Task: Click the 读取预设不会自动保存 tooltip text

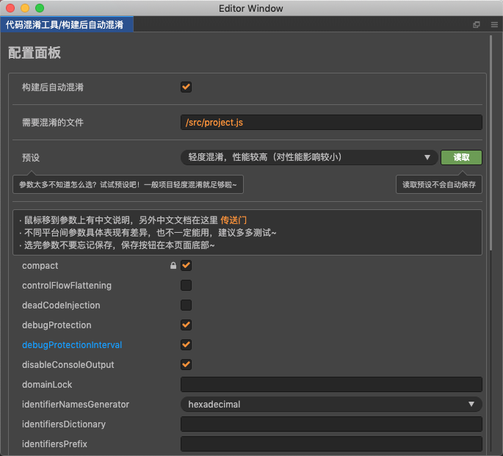Action: point(439,185)
